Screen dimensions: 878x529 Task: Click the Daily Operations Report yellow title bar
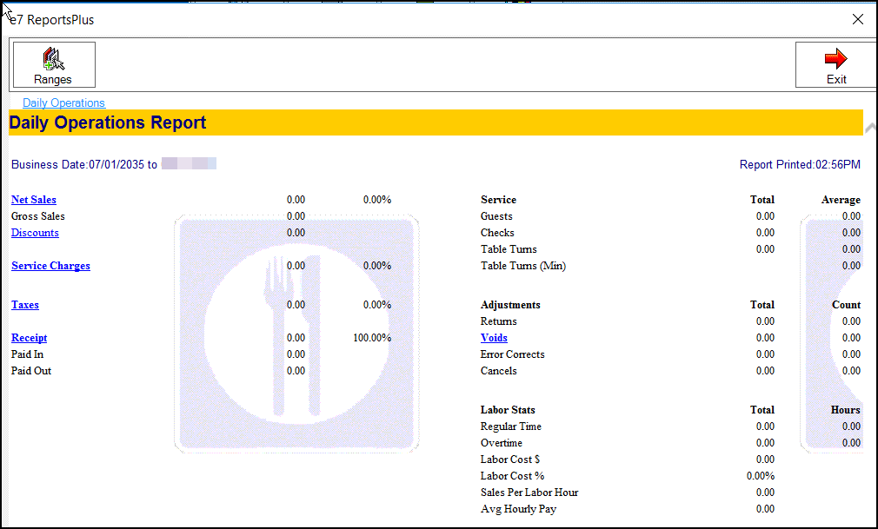[x=435, y=122]
